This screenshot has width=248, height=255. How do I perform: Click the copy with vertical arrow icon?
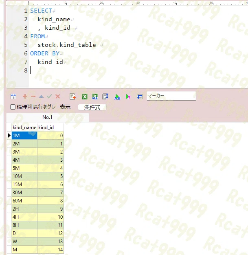105,96
